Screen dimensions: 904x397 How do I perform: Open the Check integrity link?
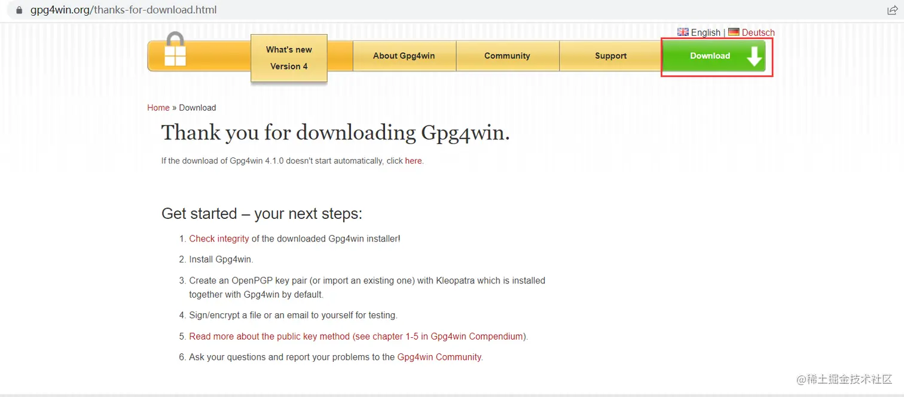(x=219, y=239)
